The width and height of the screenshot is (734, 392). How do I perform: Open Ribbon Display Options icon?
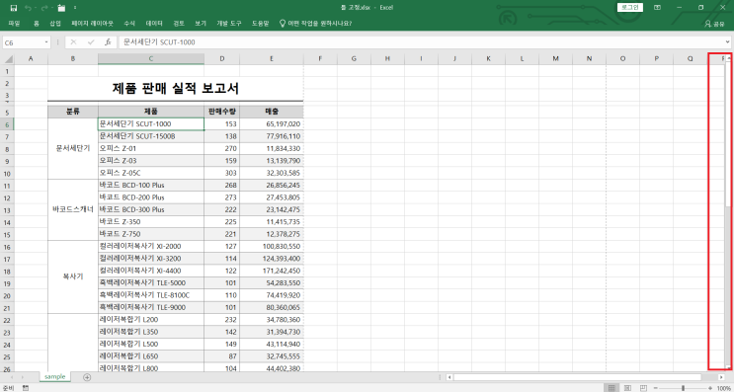(x=657, y=8)
